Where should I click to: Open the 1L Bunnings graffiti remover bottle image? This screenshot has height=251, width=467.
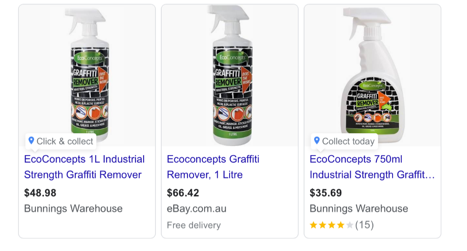click(x=87, y=75)
